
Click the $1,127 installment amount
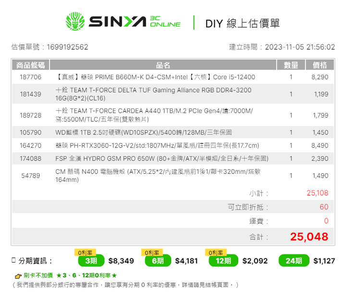pyautogui.click(x=324, y=261)
